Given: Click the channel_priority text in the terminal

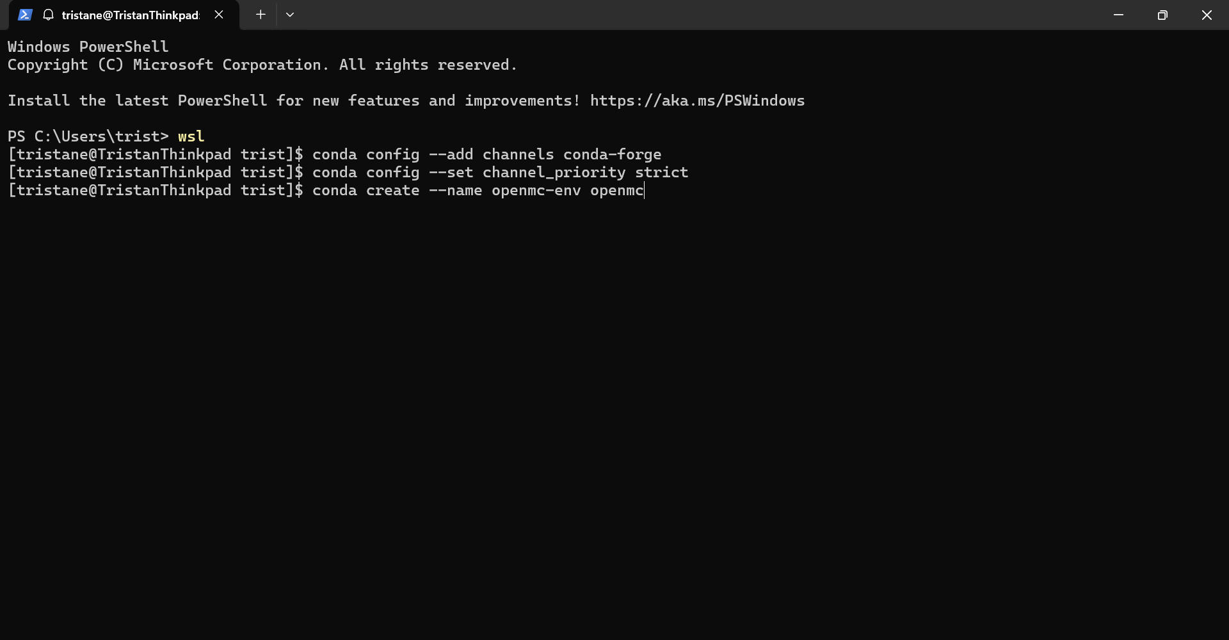Looking at the screenshot, I should tap(554, 172).
